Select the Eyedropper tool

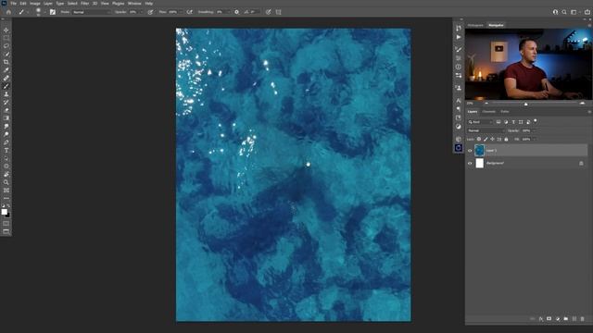pos(6,70)
